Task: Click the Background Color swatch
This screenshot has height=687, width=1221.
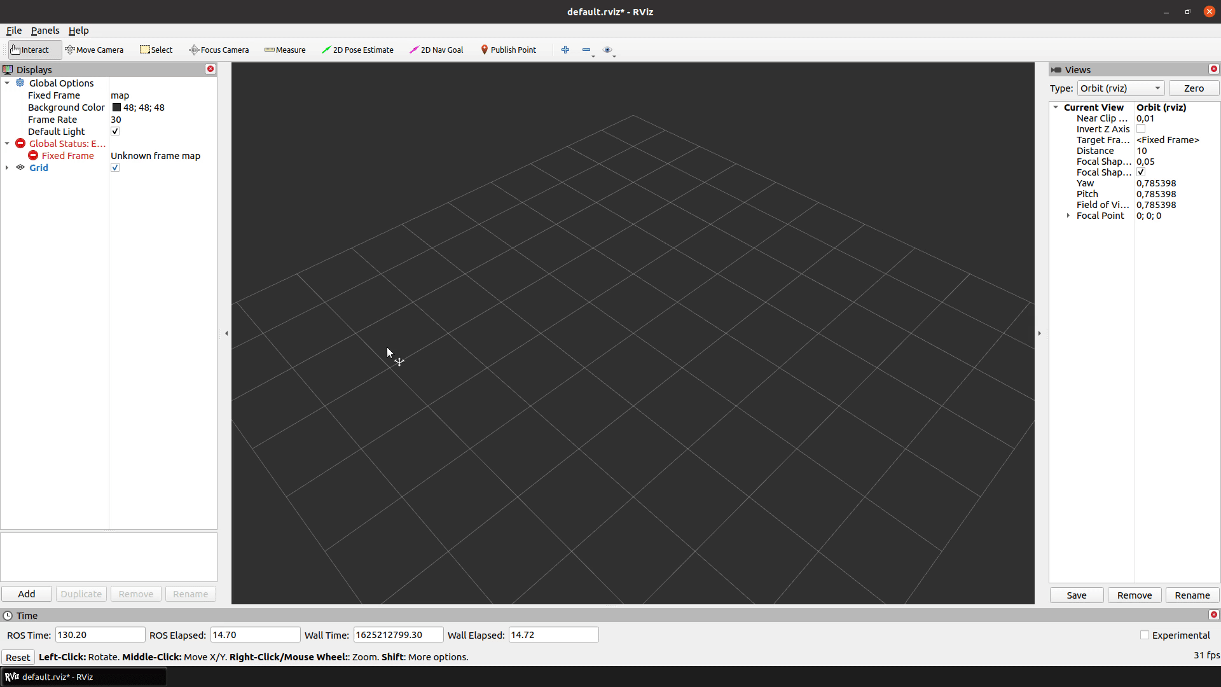Action: 116,108
